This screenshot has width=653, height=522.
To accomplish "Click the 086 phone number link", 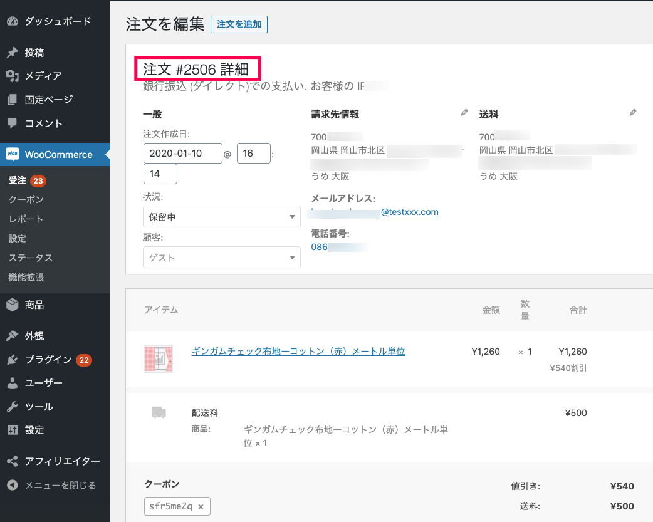I will pyautogui.click(x=320, y=247).
